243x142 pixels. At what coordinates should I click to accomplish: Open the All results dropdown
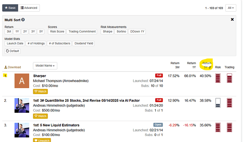[231, 8]
